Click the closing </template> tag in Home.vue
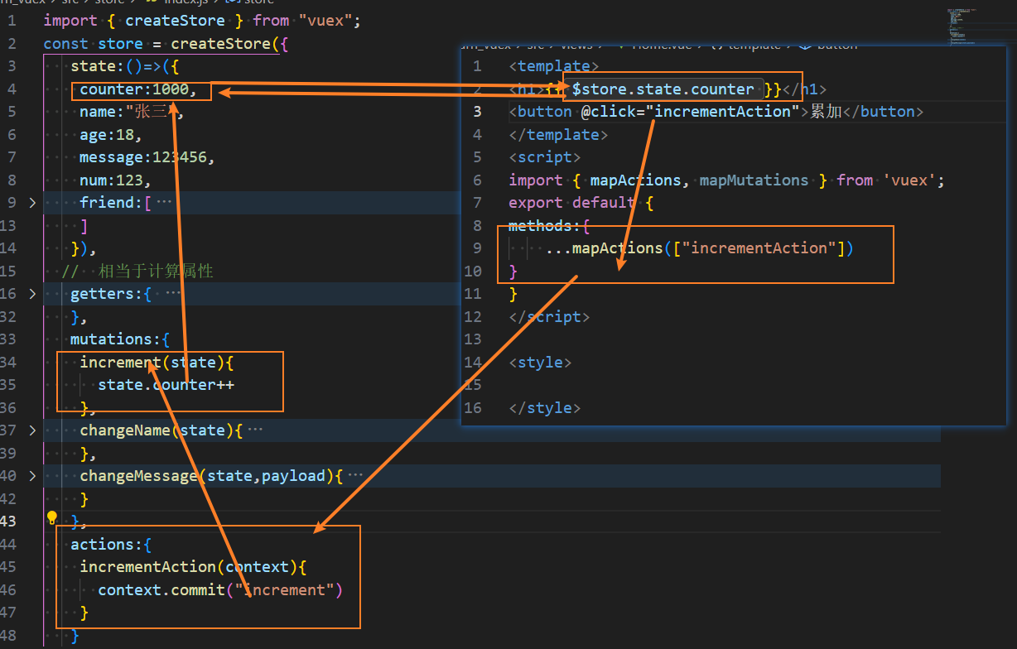Image resolution: width=1017 pixels, height=649 pixels. point(558,134)
